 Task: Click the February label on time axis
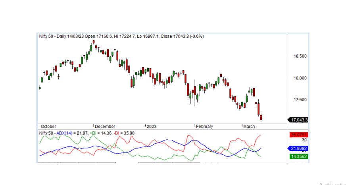(205, 127)
